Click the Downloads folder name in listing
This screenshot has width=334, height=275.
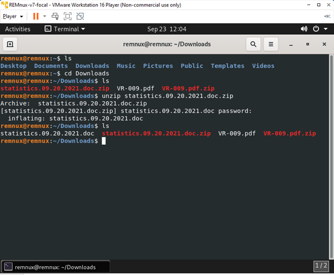click(92, 66)
